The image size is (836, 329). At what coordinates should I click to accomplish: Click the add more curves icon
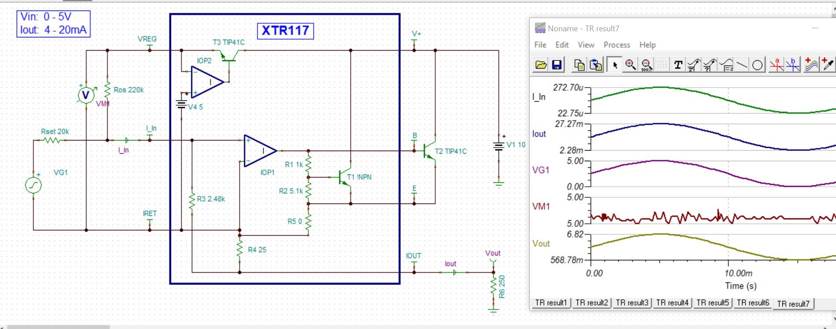click(811, 65)
